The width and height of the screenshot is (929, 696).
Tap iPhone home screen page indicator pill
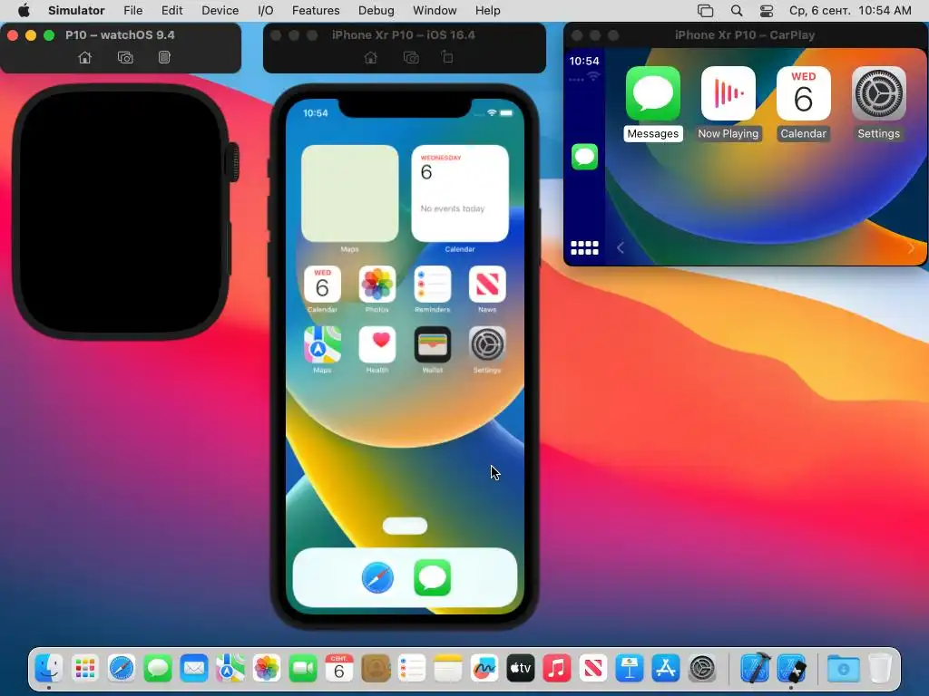pos(405,526)
